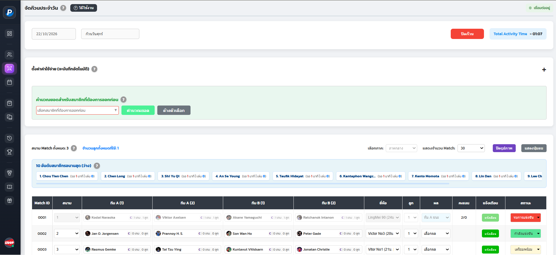Click the help icon beside expense settings heading

(94, 69)
